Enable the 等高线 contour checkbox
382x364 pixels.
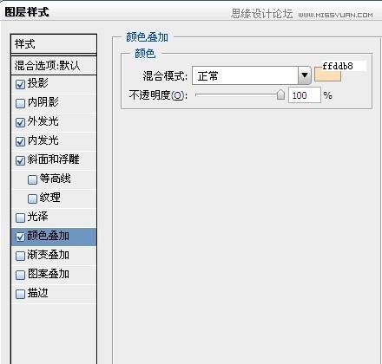pos(32,179)
